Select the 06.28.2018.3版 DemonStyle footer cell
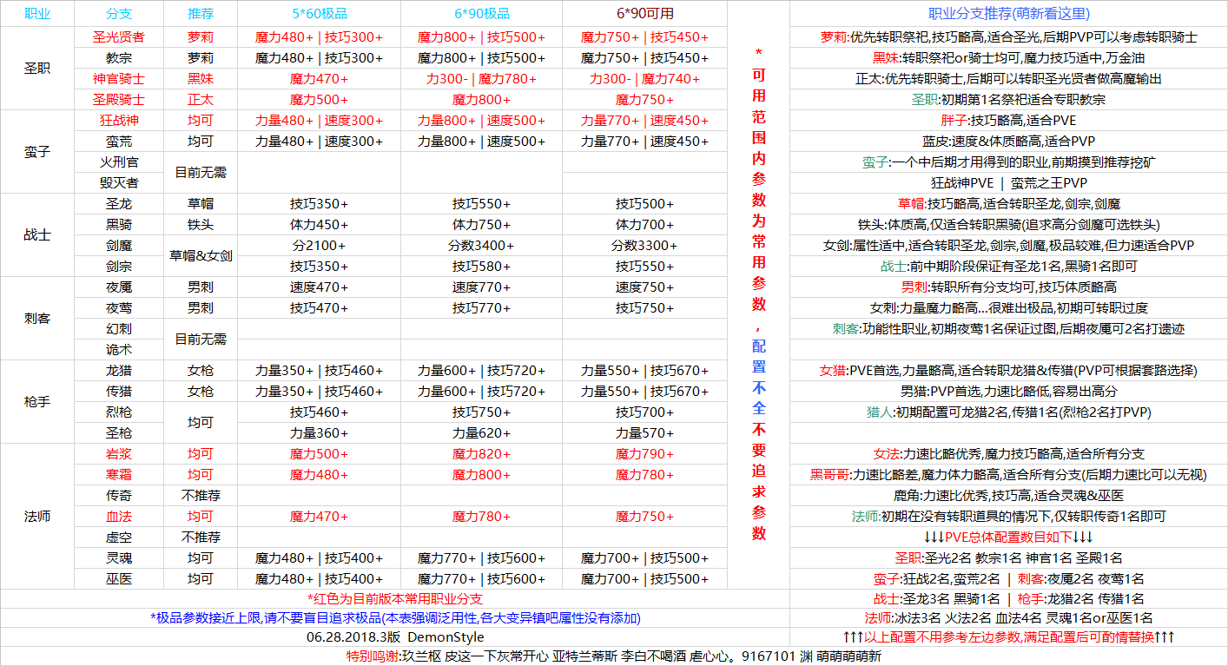1228x666 pixels. click(x=394, y=637)
